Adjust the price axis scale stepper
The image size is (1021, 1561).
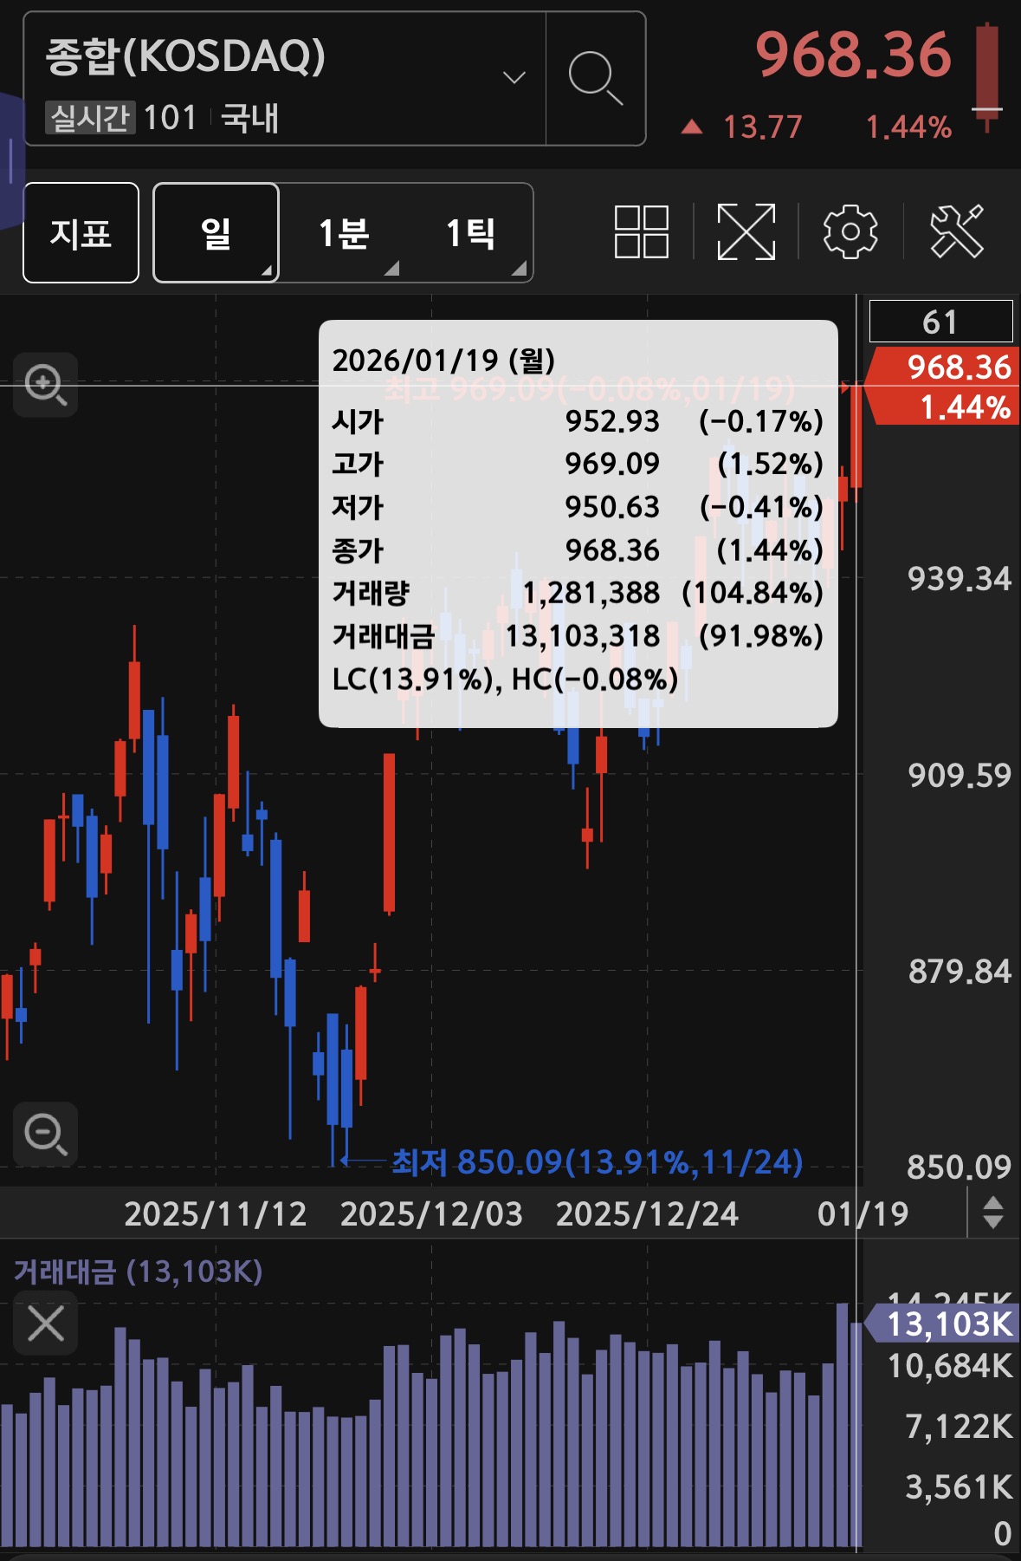993,1213
